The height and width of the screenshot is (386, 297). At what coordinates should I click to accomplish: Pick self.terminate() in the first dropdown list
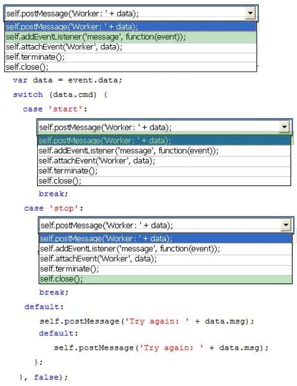click(x=131, y=57)
